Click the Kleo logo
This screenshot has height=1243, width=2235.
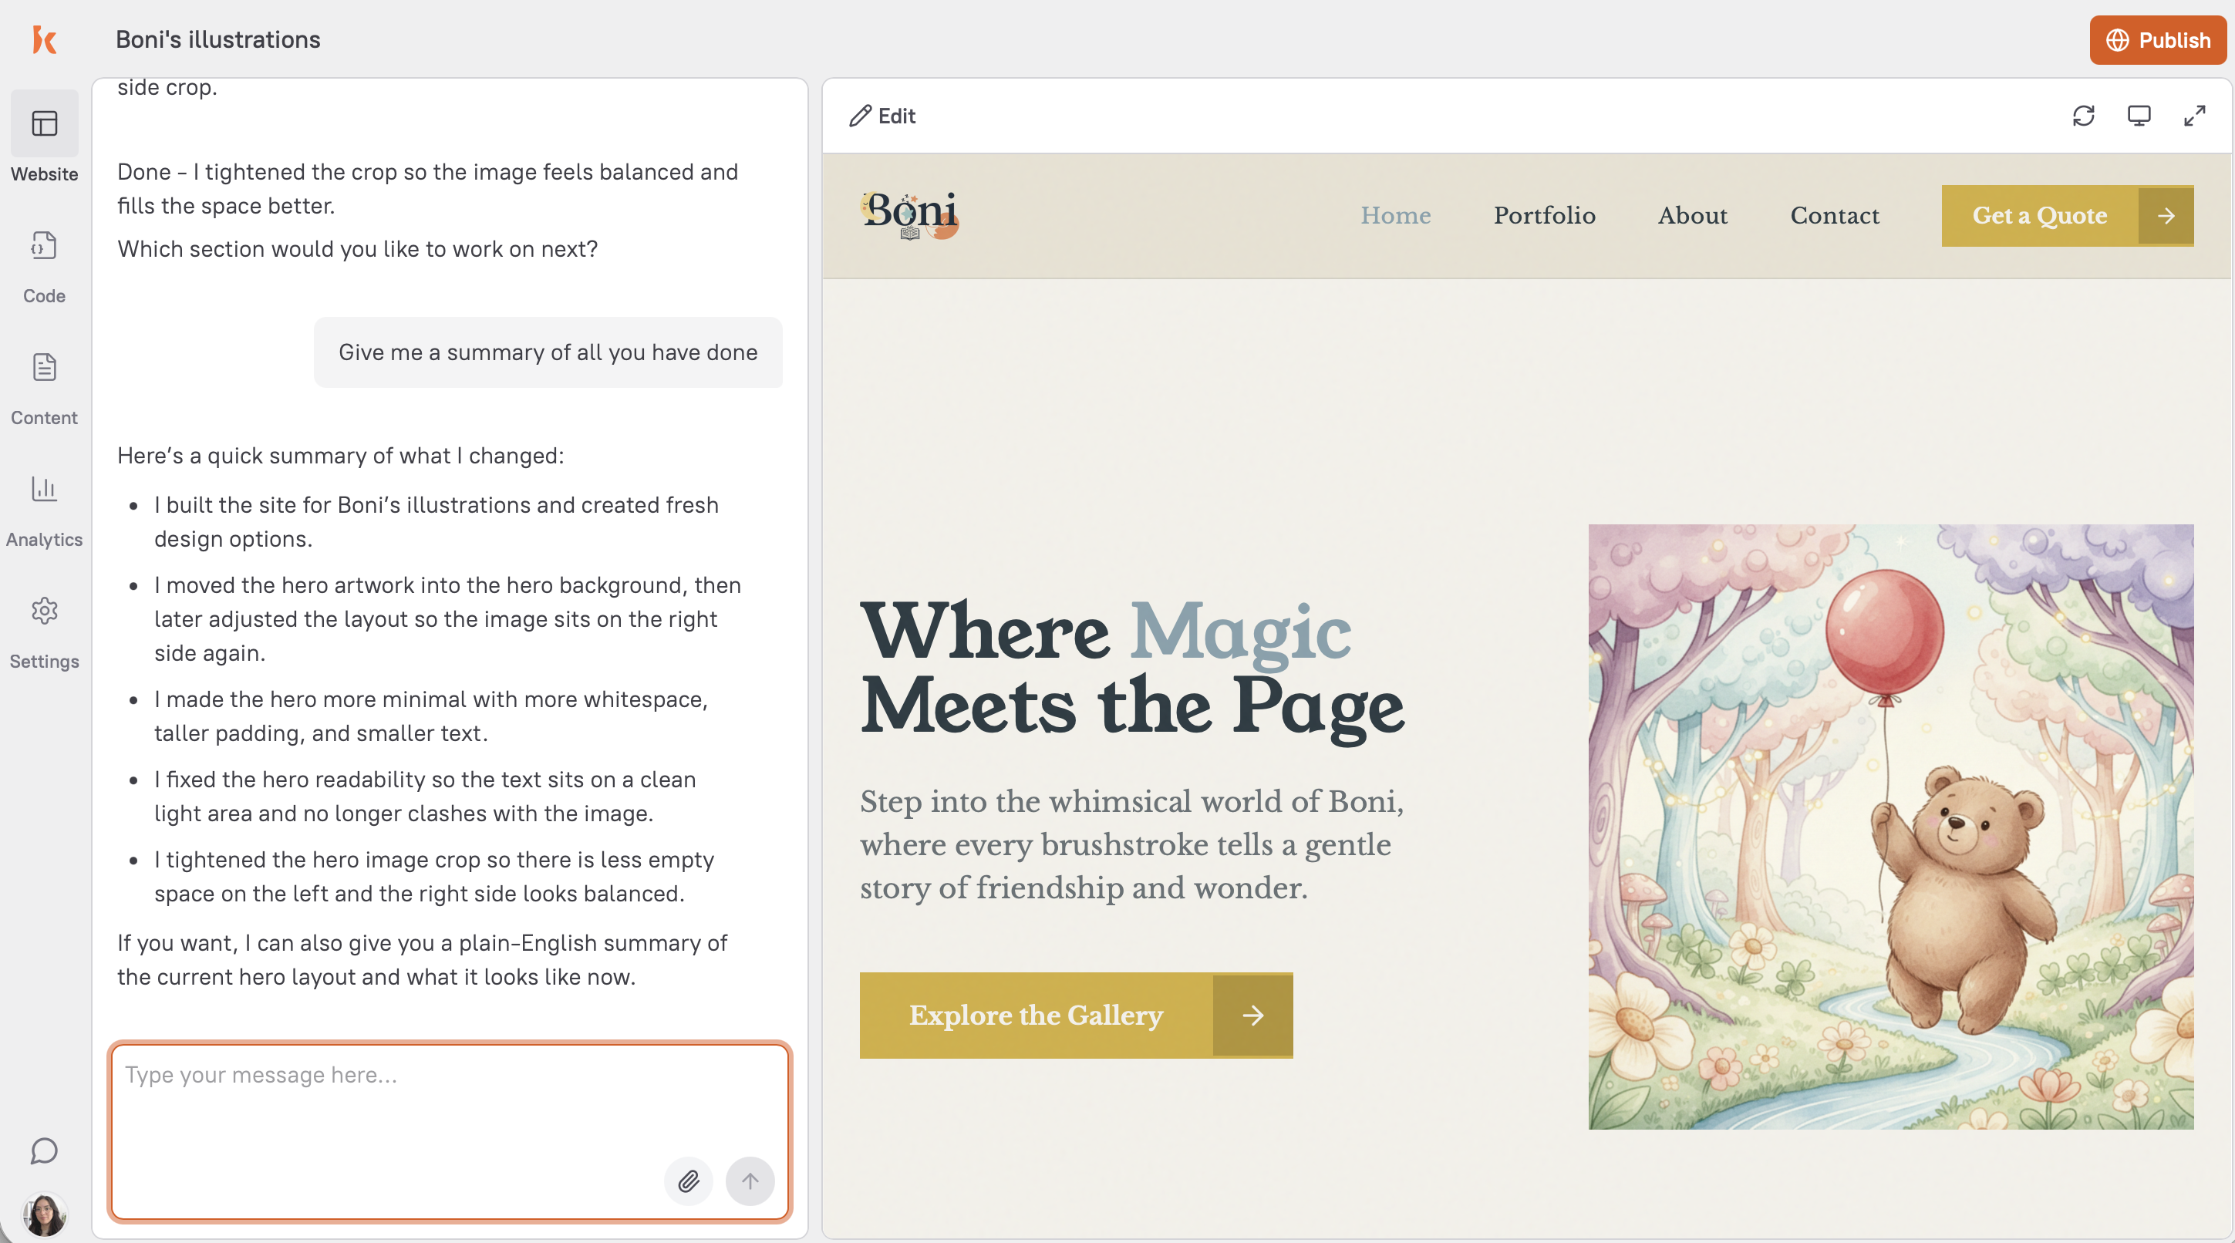44,39
